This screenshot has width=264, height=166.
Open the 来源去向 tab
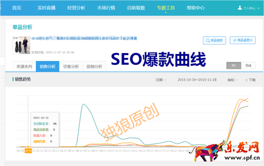click(x=24, y=67)
